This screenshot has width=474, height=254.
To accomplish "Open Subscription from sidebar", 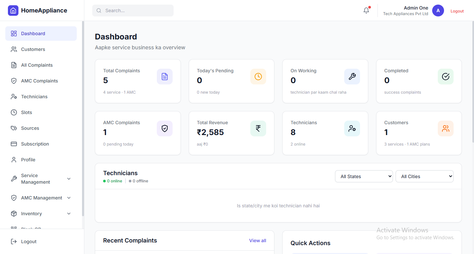I will point(41,144).
